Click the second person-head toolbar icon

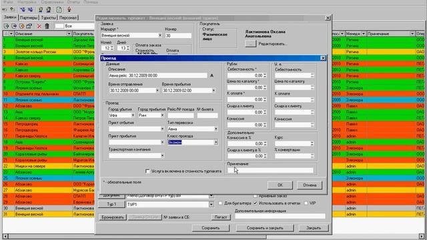click(x=49, y=10)
